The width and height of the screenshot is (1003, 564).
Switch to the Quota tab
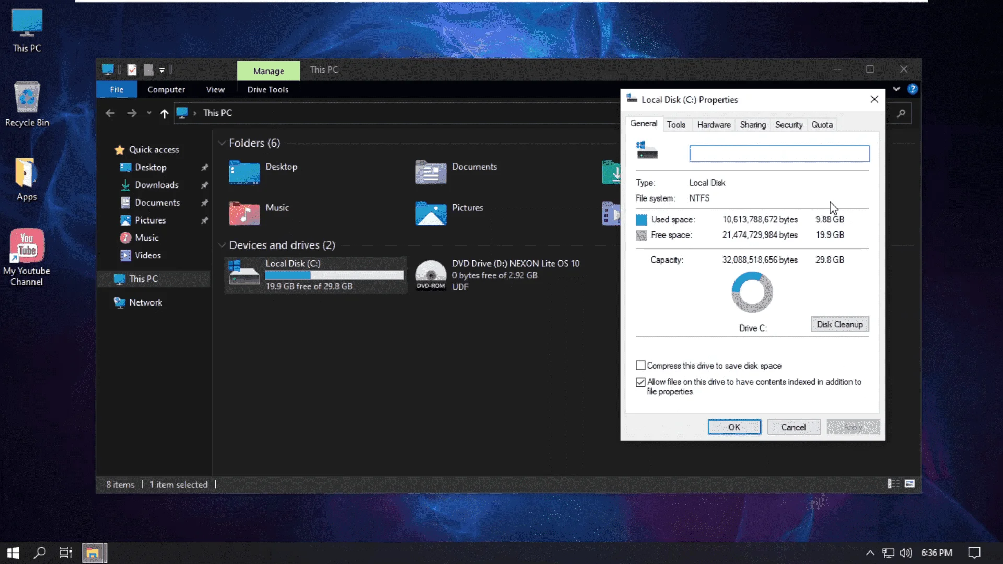(x=822, y=125)
